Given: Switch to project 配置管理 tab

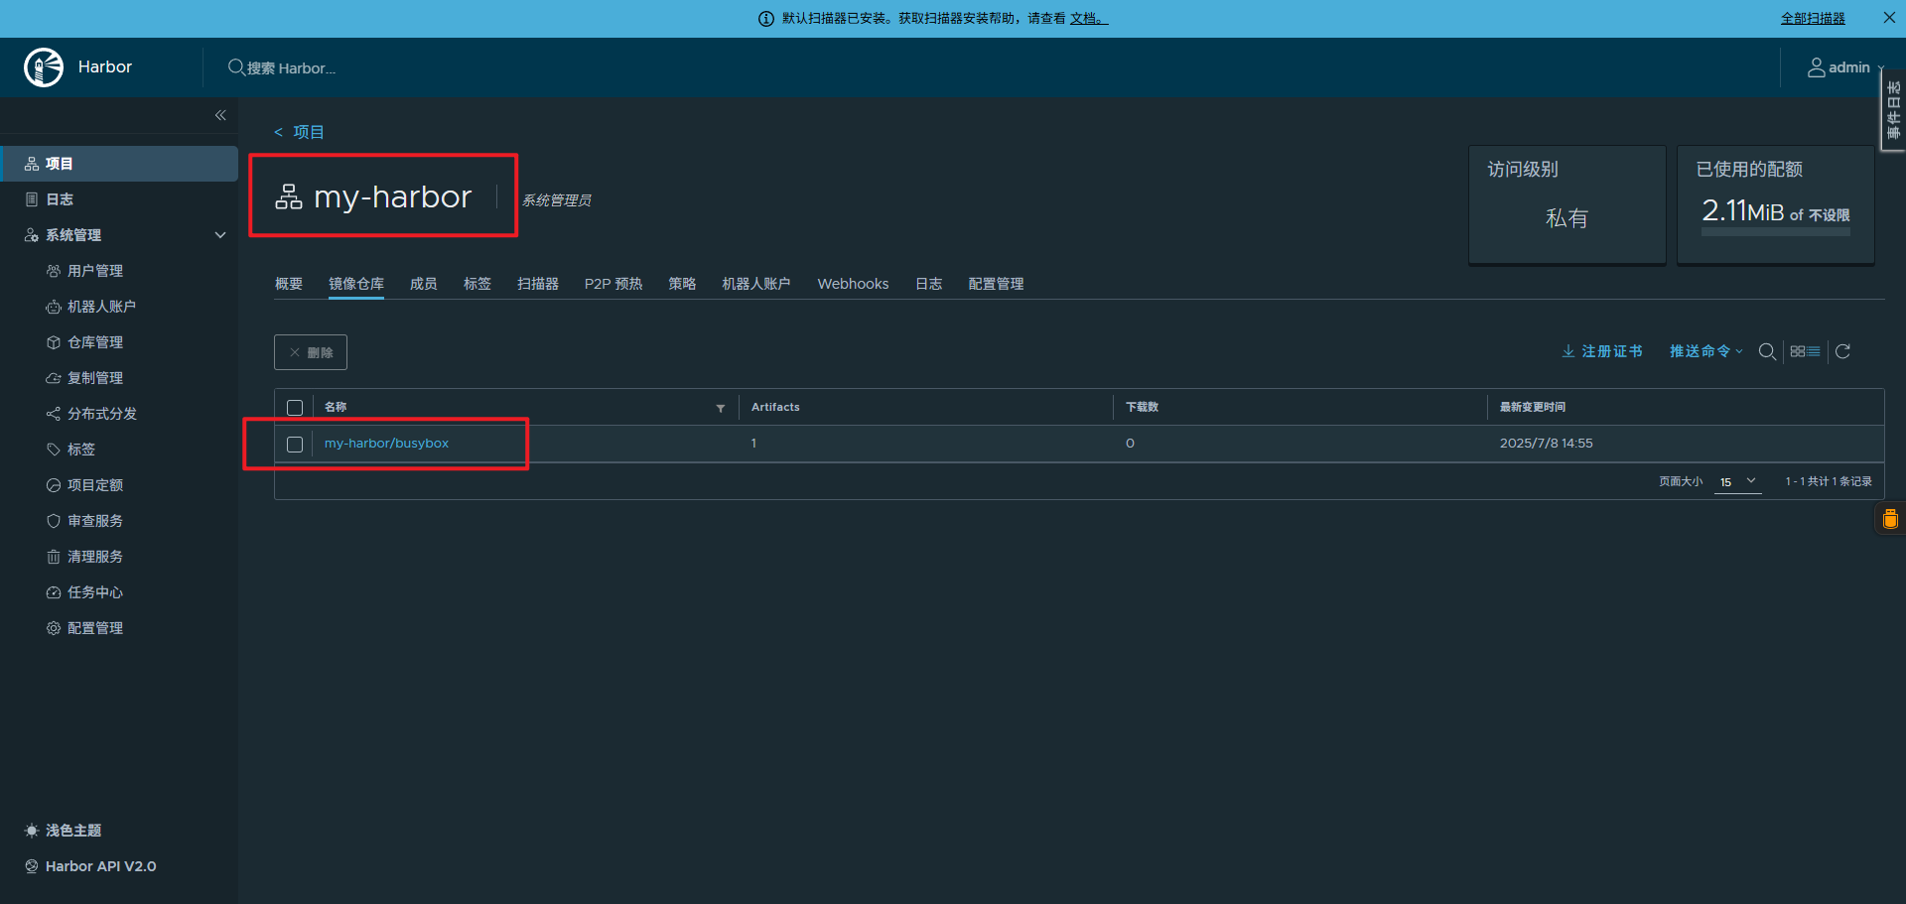Looking at the screenshot, I should pyautogui.click(x=997, y=284).
